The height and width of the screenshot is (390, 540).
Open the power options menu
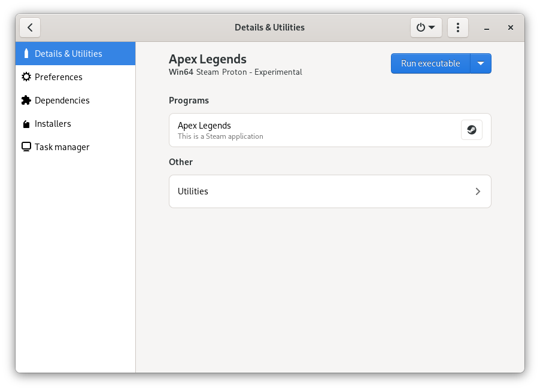[426, 28]
